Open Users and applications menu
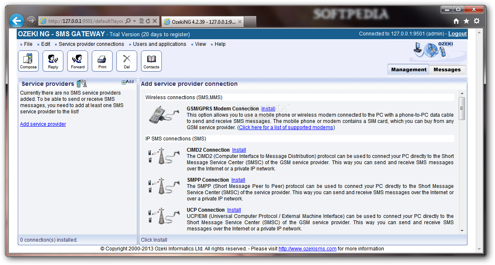The width and height of the screenshot is (495, 265). 159,44
